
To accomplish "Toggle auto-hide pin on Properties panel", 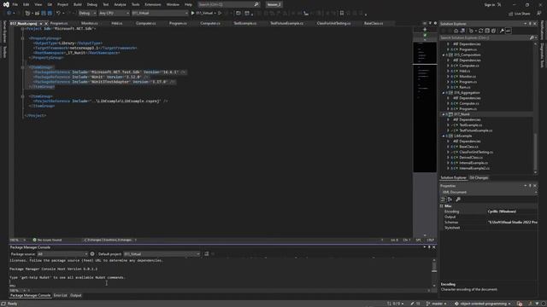I will point(530,186).
